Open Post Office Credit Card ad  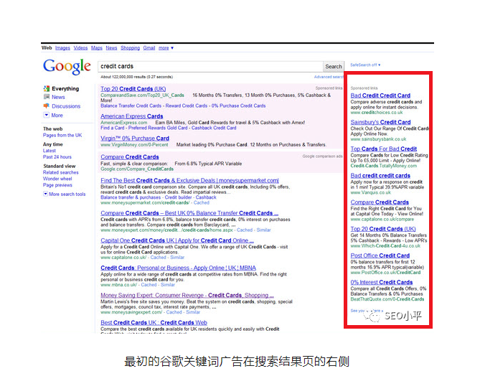(x=380, y=255)
